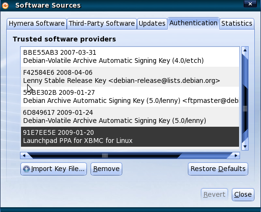The width and height of the screenshot is (261, 212).
Task: Click the horizontal scrollbar left arrow
Action: point(24,156)
